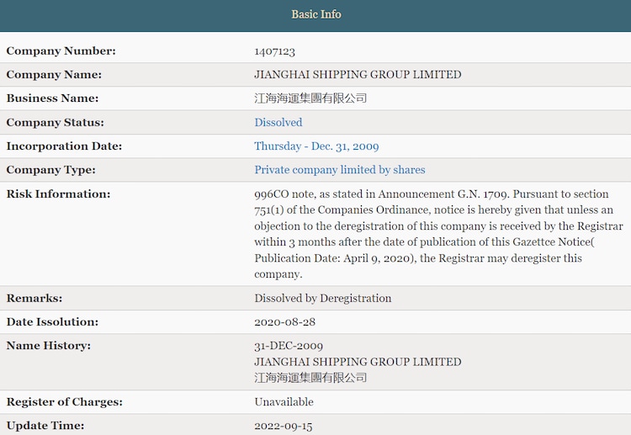Viewport: 631px width, 435px height.
Task: Click the Chinese business name value in the Business Name row
Action: point(310,98)
